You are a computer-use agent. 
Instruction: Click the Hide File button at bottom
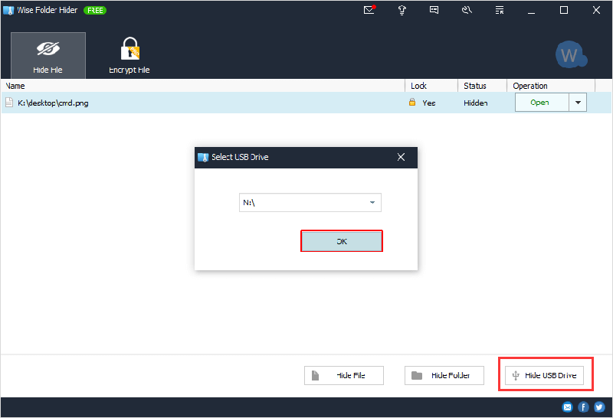coord(344,375)
